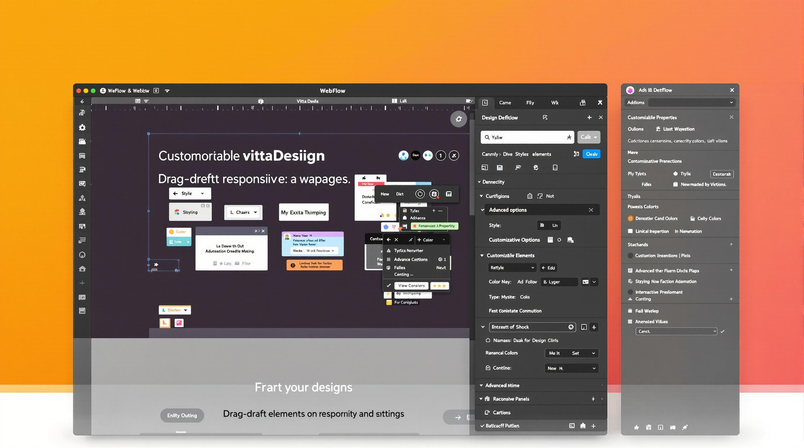Select the Interractive Presfomant radio button
The width and height of the screenshot is (804, 448).
(630, 292)
